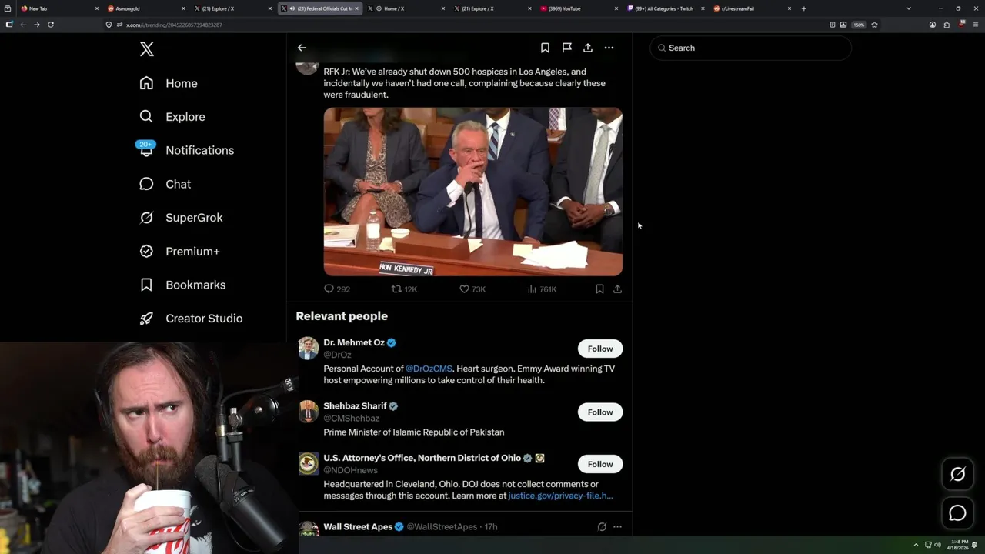Open the justice.gov privacy link
The width and height of the screenshot is (985, 554).
coord(560,496)
